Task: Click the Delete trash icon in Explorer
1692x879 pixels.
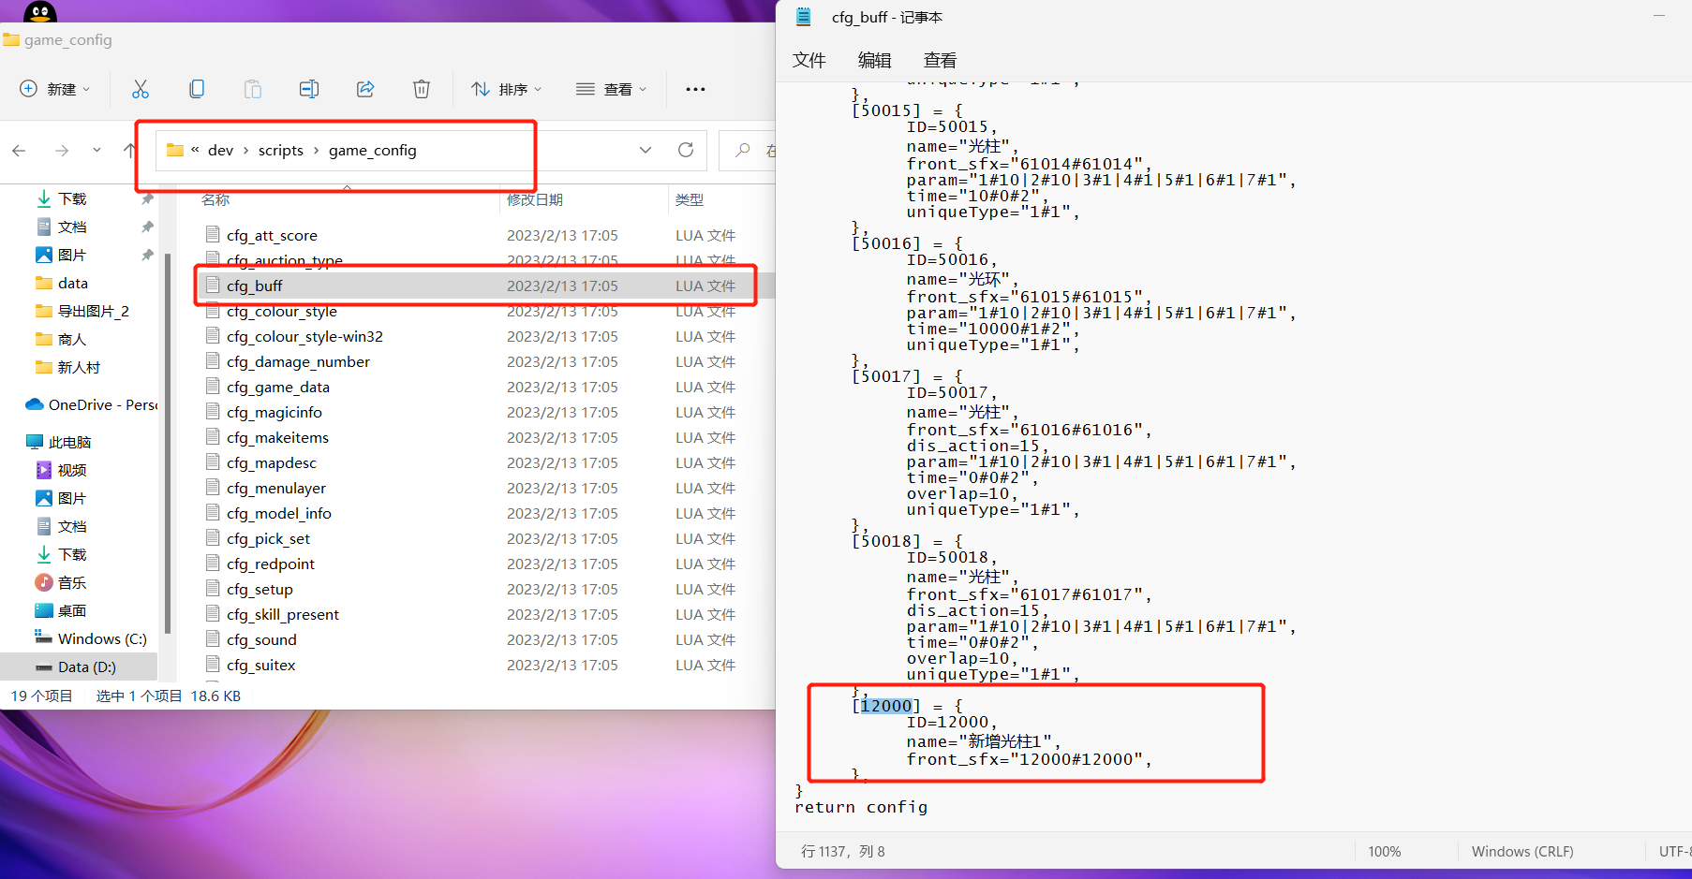Action: click(x=422, y=89)
